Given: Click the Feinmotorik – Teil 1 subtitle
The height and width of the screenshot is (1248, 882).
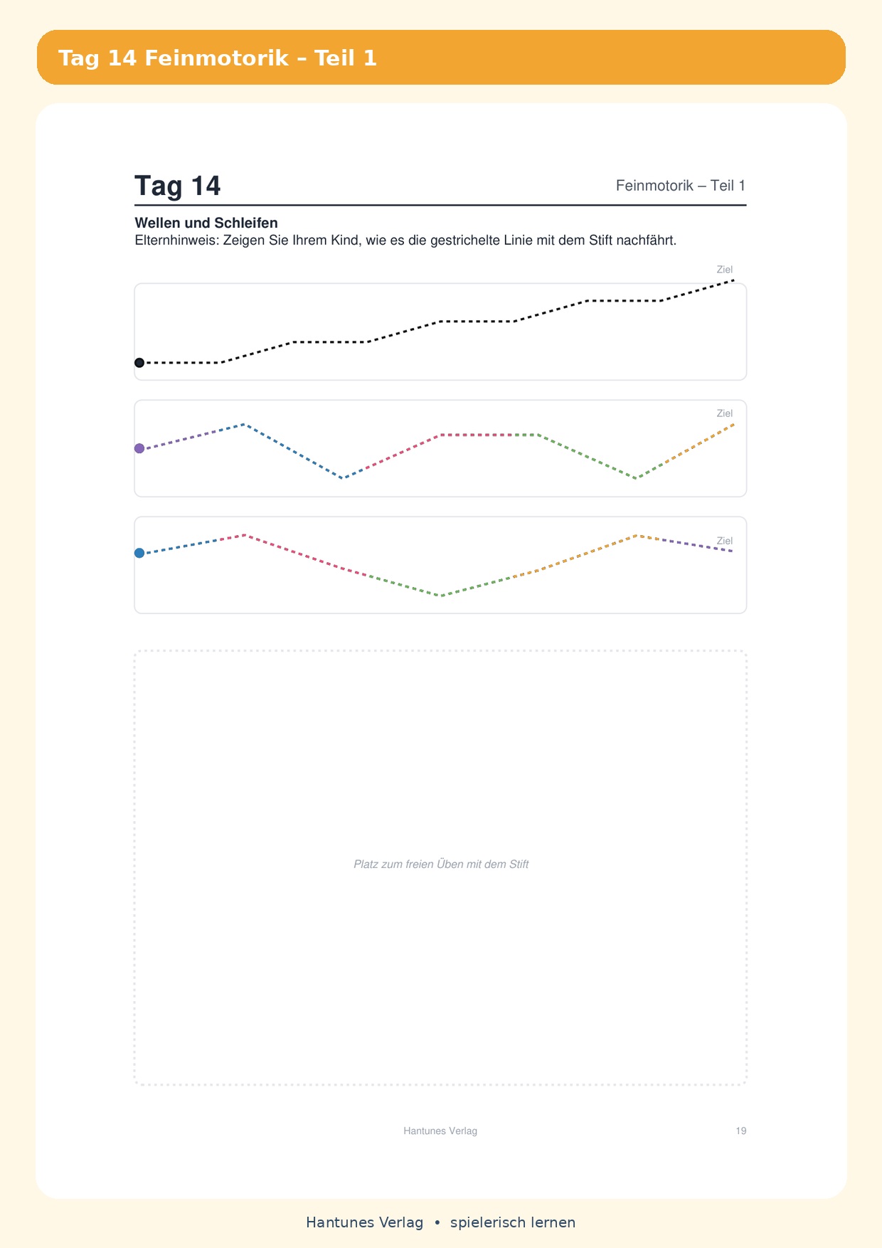Looking at the screenshot, I should 681,186.
